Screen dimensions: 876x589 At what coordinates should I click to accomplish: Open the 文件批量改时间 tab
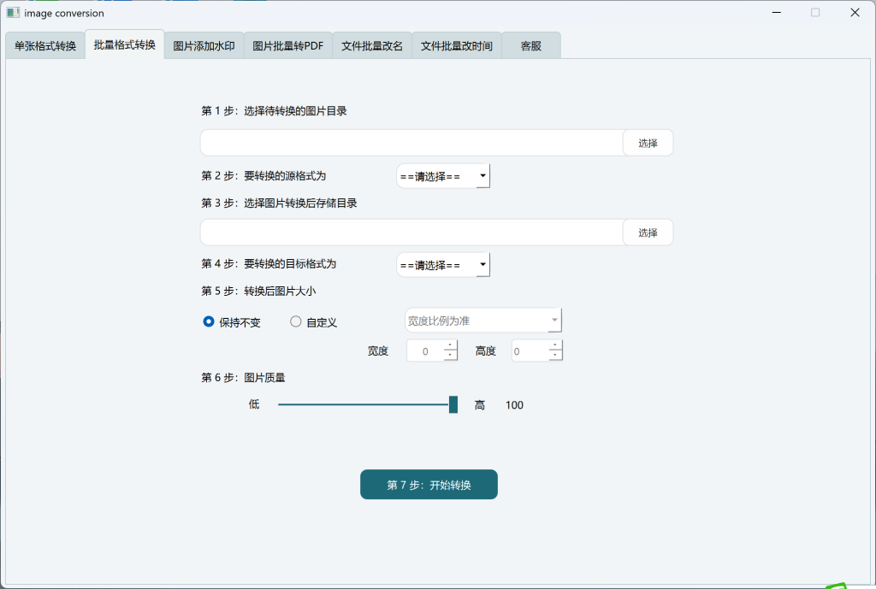457,46
